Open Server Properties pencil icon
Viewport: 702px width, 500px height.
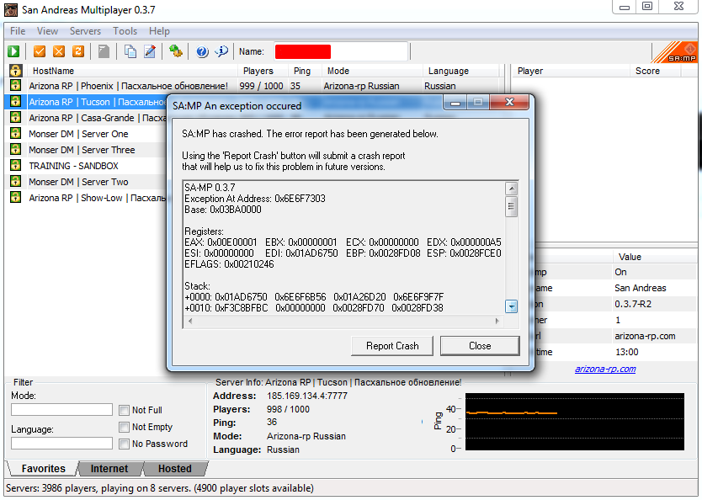click(x=150, y=51)
